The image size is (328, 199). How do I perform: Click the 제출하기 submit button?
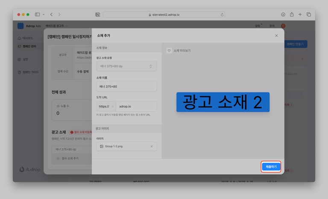[271, 167]
